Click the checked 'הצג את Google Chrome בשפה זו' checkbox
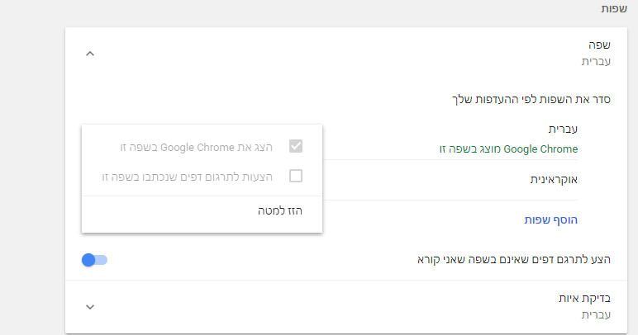This screenshot has height=335, width=638. (x=296, y=146)
